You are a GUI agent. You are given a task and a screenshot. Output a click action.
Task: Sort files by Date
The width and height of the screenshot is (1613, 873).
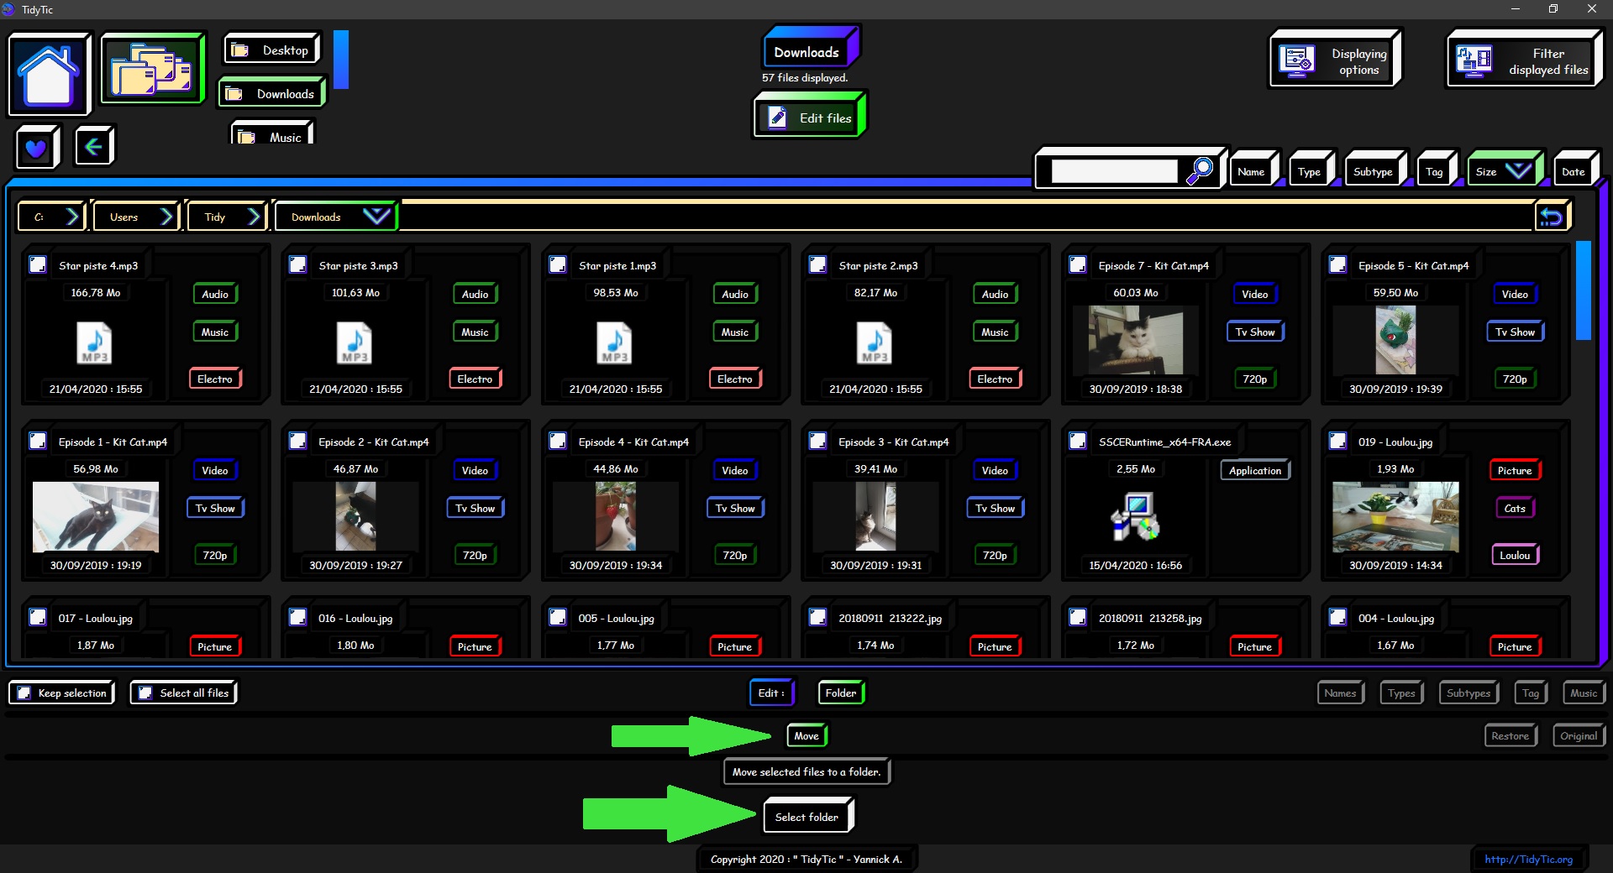[1573, 171]
